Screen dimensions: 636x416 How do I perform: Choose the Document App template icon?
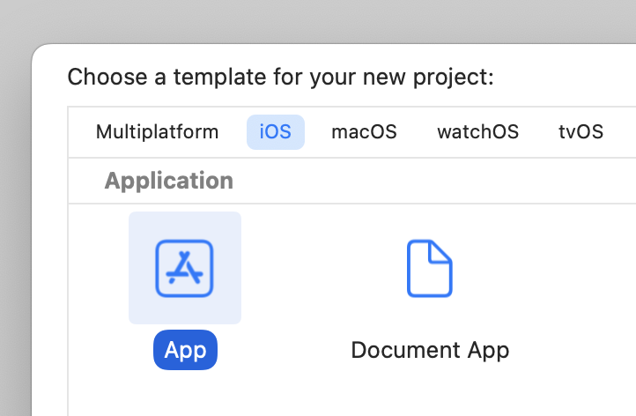[x=429, y=268]
